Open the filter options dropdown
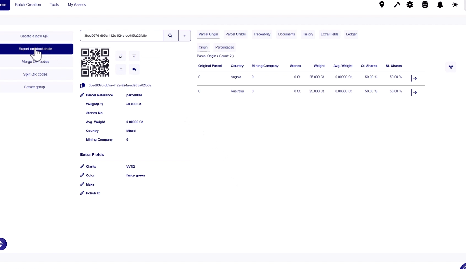This screenshot has height=269, width=466. coord(184,36)
